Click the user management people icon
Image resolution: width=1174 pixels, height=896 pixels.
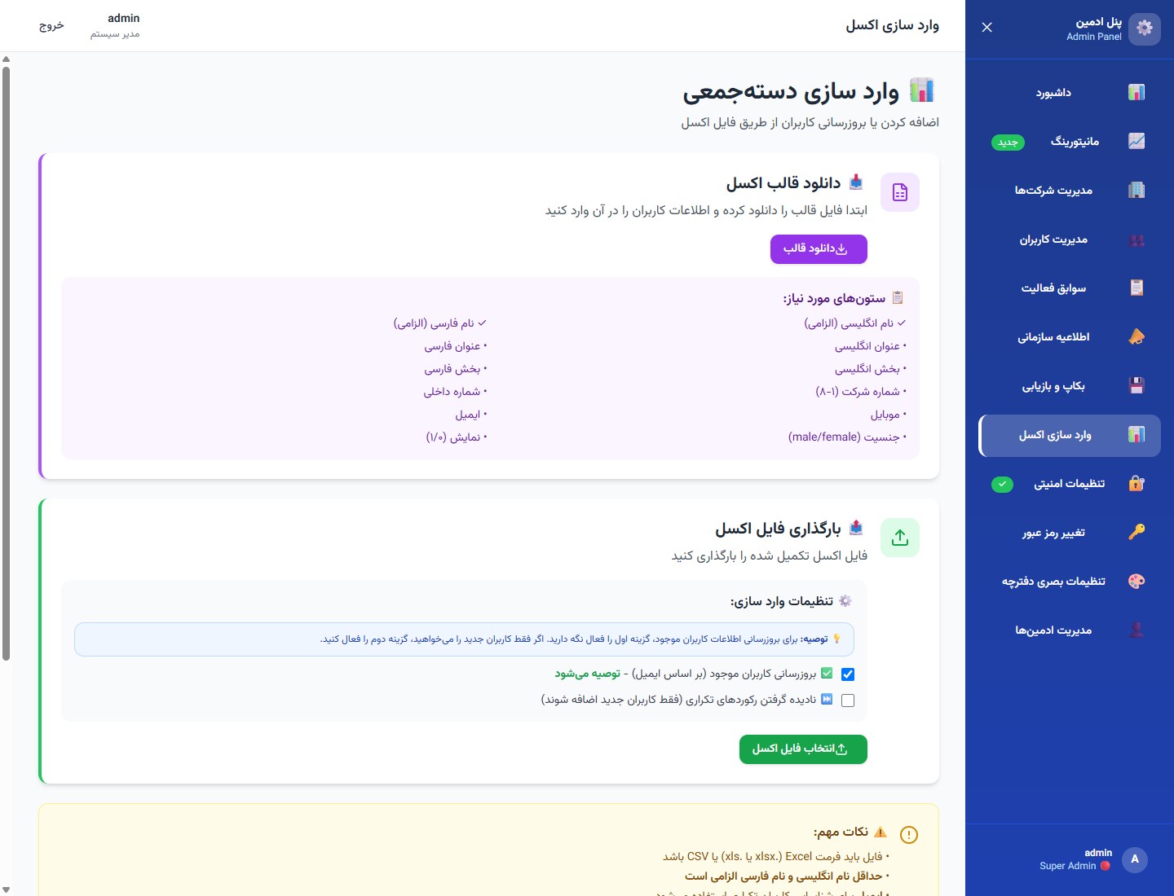pos(1136,239)
